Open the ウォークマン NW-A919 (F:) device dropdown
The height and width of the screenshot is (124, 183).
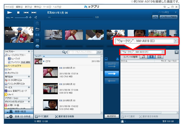(163, 52)
